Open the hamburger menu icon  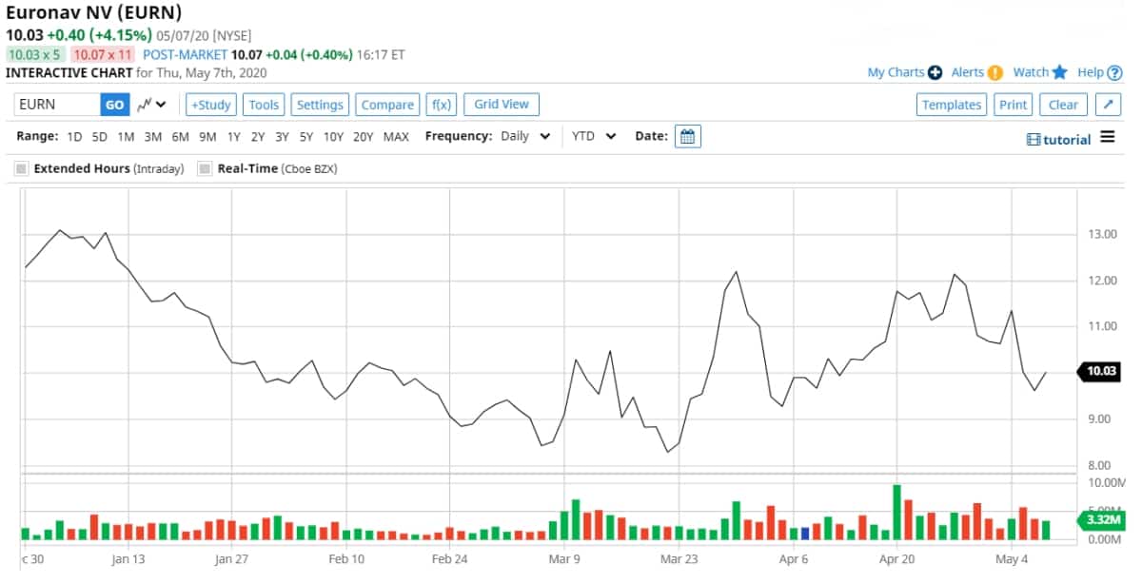coord(1107,137)
